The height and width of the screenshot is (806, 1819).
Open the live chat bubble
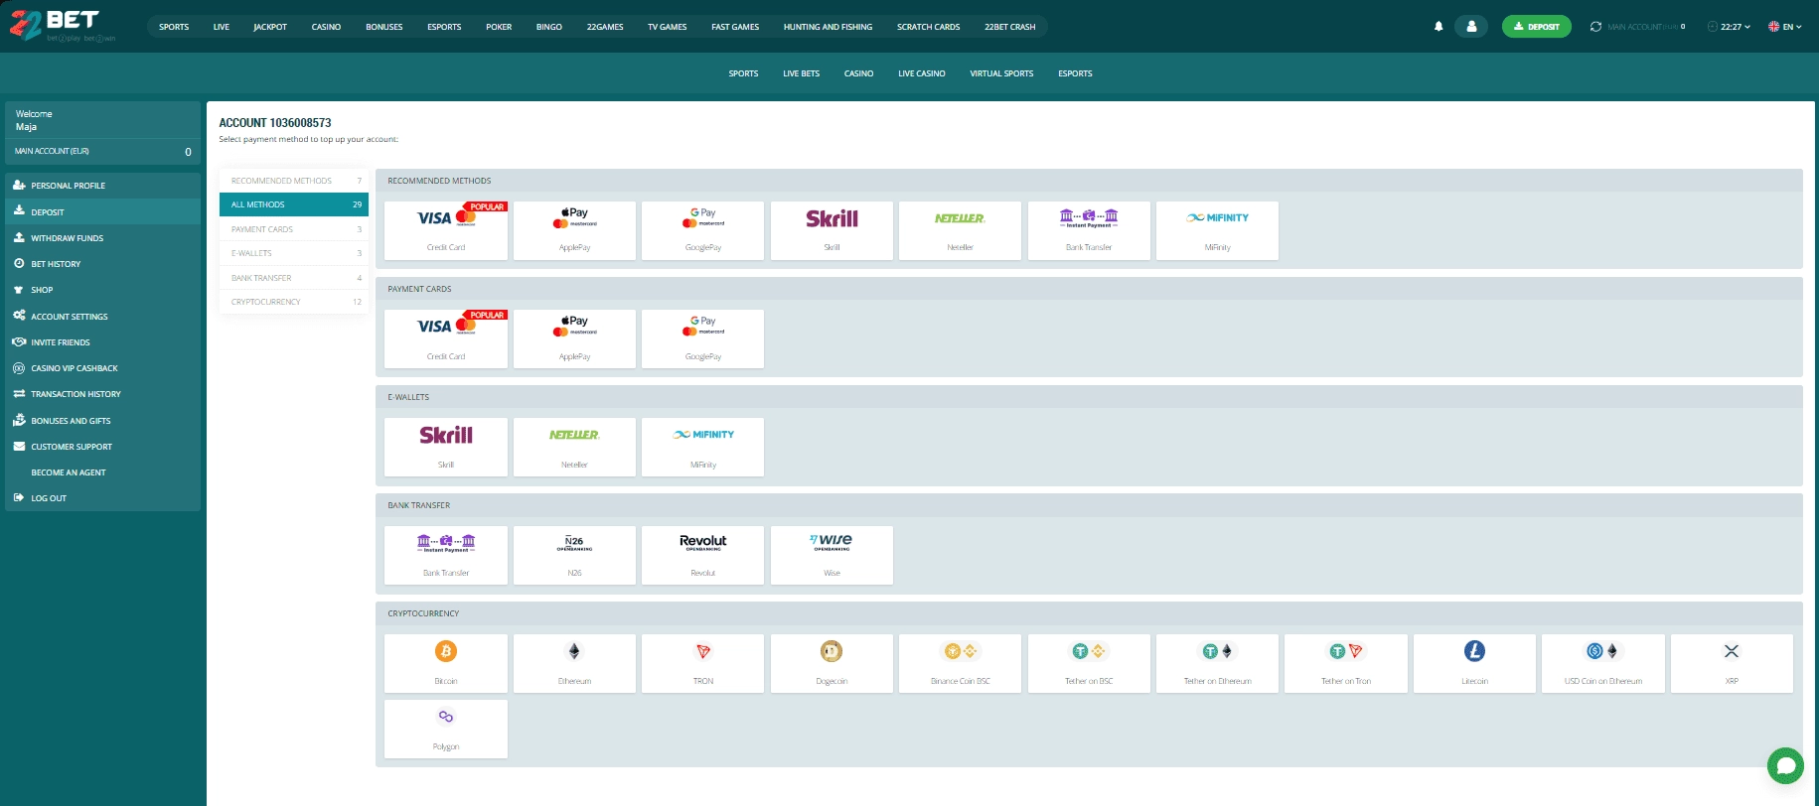1785,765
